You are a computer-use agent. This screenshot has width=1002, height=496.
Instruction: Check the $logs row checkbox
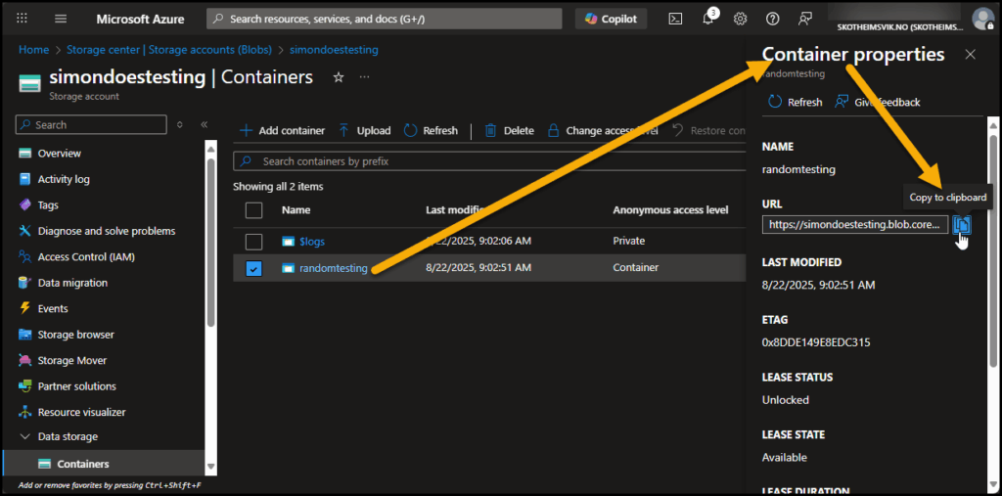pos(253,242)
